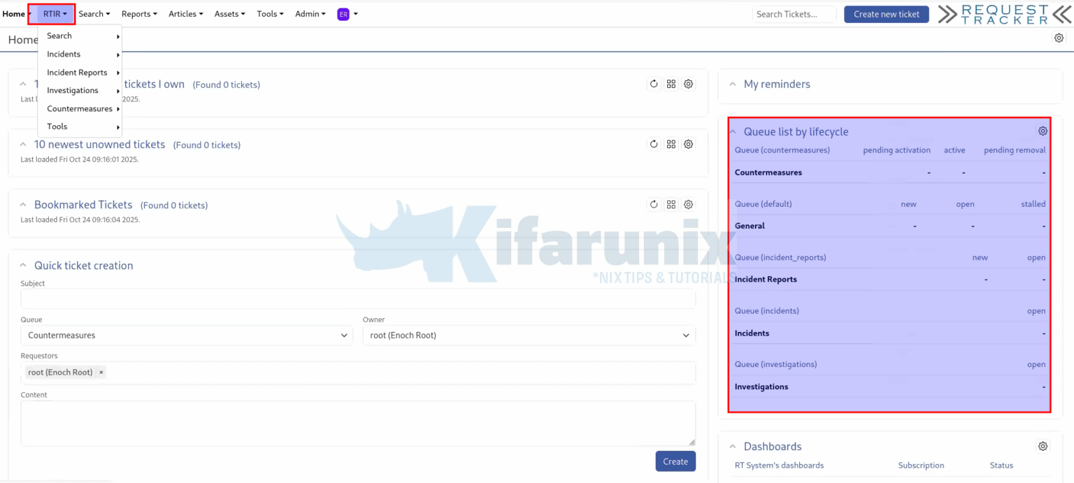Image resolution: width=1074 pixels, height=483 pixels.
Task: Open the Queue dropdown showing Countermeasures
Action: [x=185, y=335]
